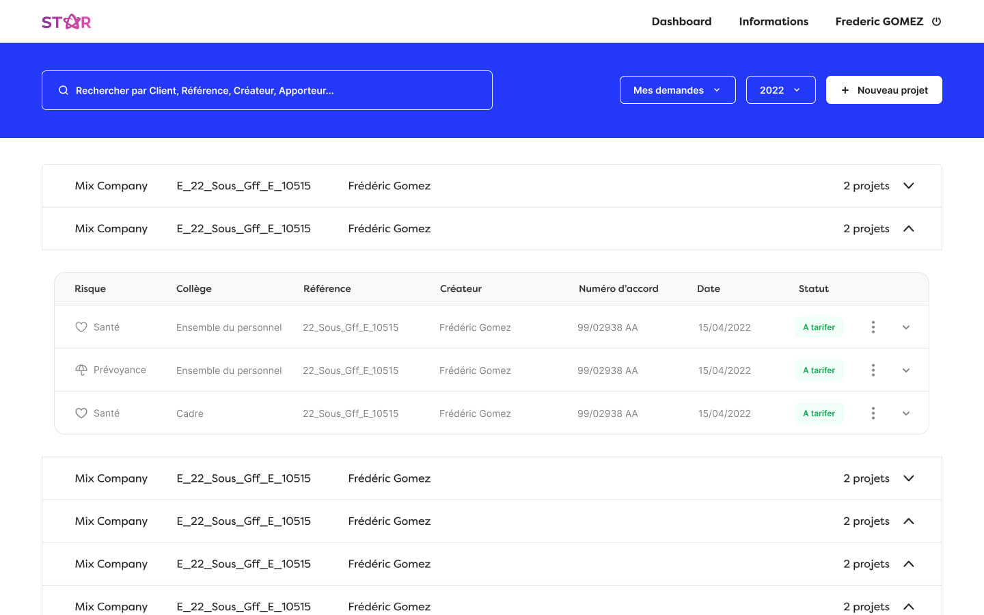Click heart icon in Santé Ensemble du personnel row
Viewport: 984px width, 615px height.
pos(81,327)
